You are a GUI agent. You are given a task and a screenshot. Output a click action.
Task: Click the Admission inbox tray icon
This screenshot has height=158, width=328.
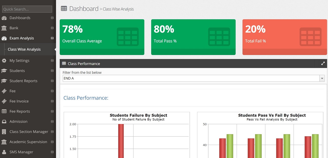coord(4,121)
